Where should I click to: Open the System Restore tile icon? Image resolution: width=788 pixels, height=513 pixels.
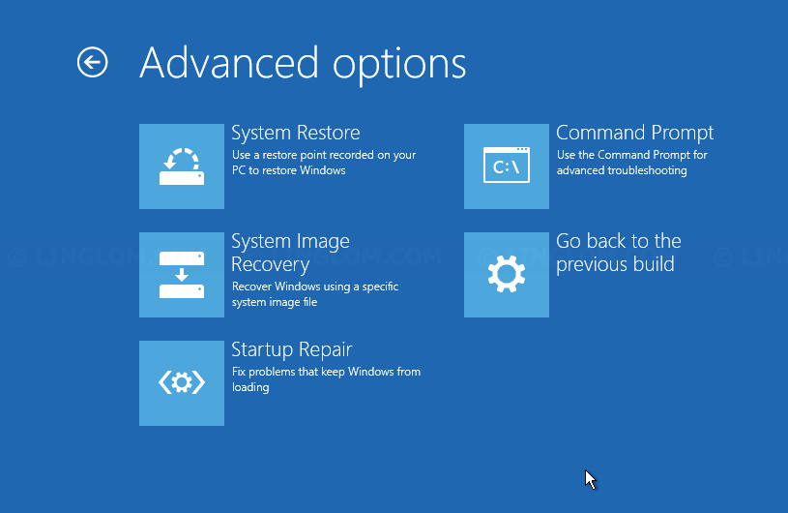[182, 166]
